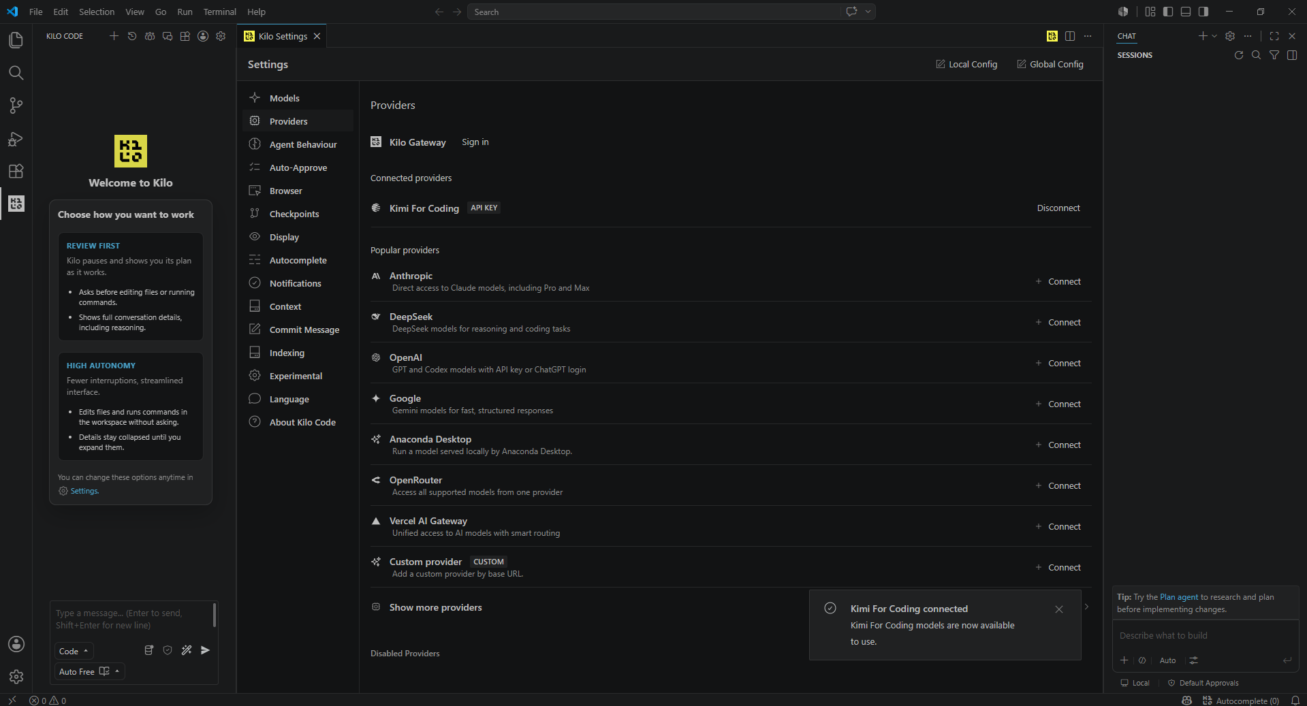Viewport: 1307px width, 706px height.
Task: Open the notifications bell in the status bar
Action: (1295, 701)
